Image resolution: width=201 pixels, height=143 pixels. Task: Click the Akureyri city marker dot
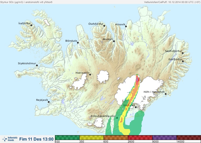click(114, 41)
